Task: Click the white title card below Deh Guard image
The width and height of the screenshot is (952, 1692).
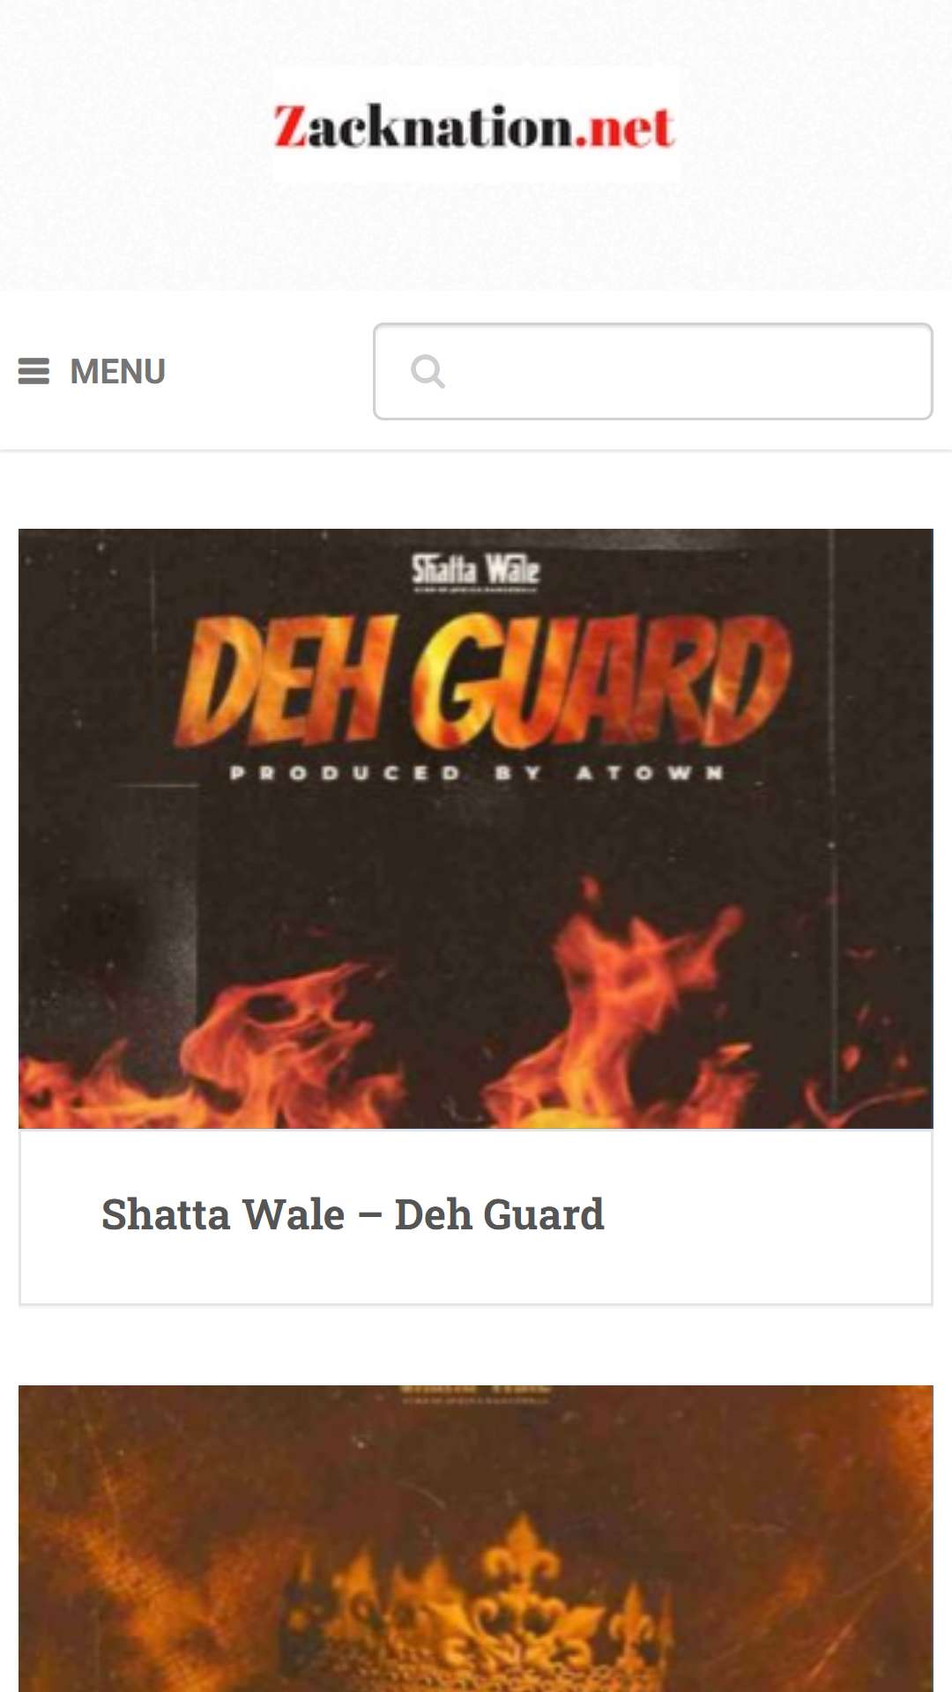Action: 476,1216
